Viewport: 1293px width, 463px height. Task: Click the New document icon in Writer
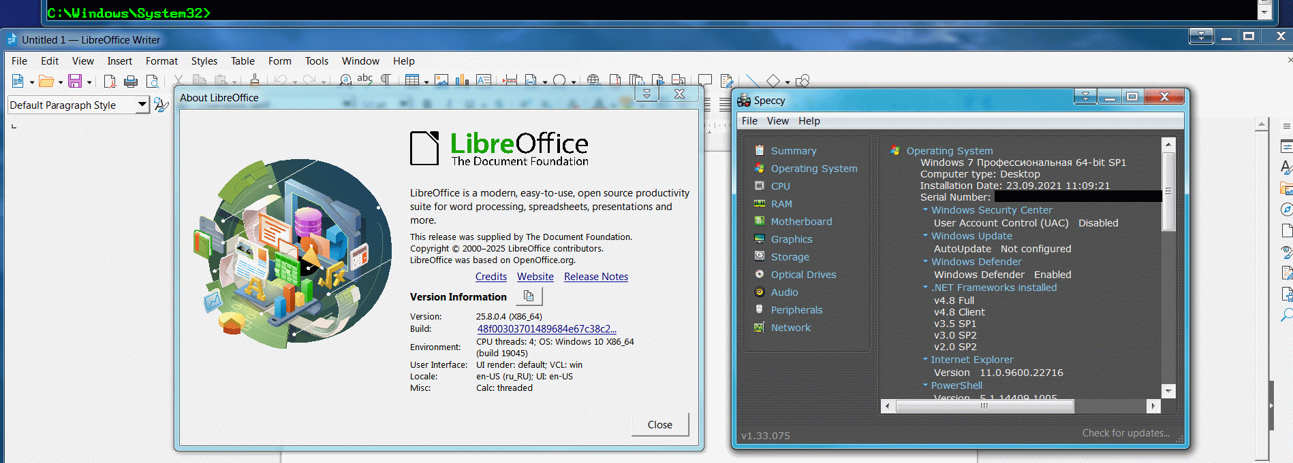tap(18, 82)
